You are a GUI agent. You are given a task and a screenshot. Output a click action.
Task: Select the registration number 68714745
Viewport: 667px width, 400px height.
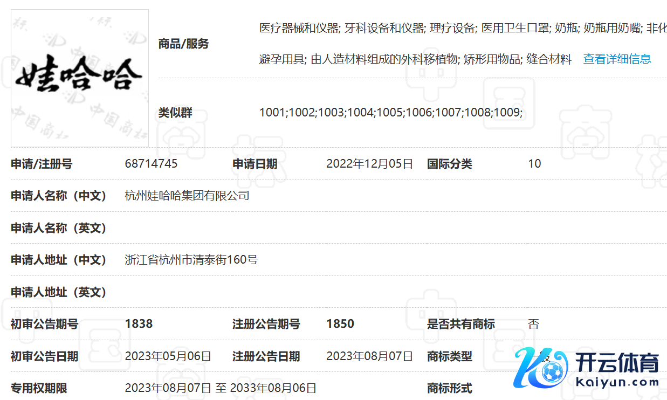(151, 164)
